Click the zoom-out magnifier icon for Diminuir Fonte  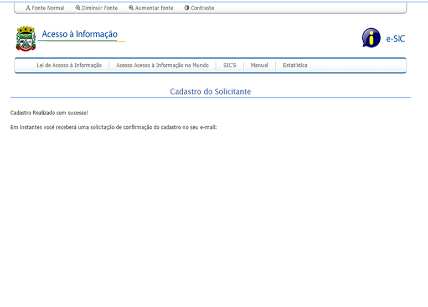[78, 8]
